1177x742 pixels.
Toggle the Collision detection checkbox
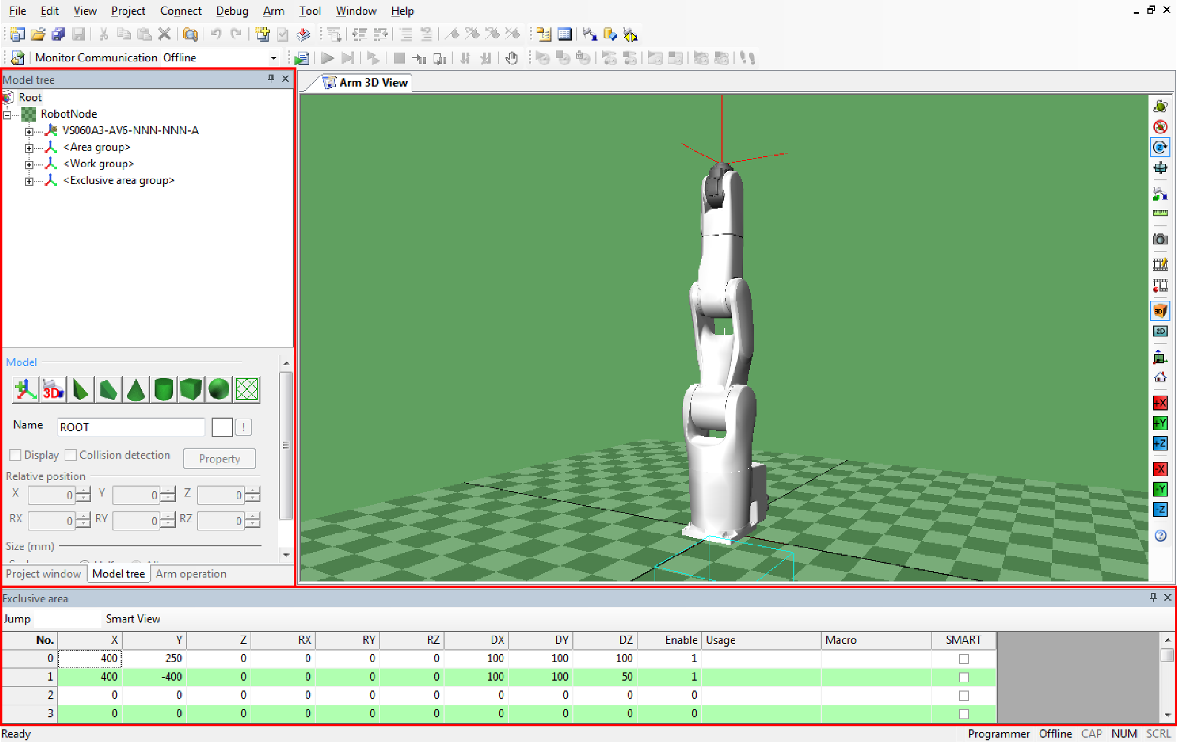[x=71, y=455]
